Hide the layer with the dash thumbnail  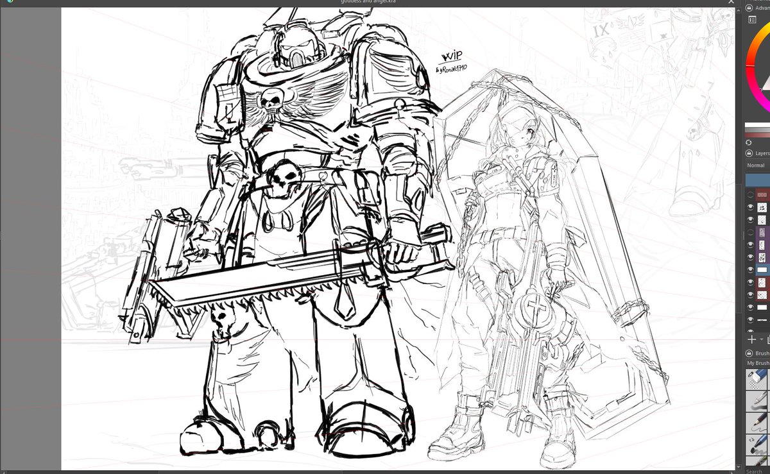pos(749,319)
